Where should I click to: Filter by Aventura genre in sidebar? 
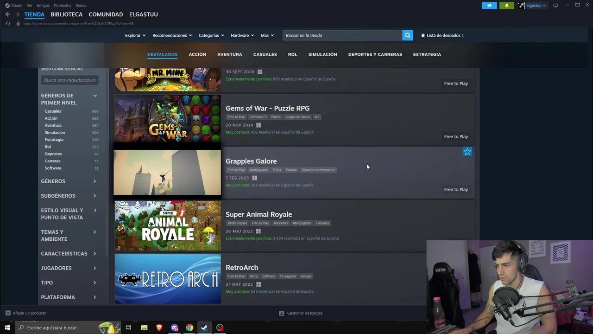click(x=53, y=125)
